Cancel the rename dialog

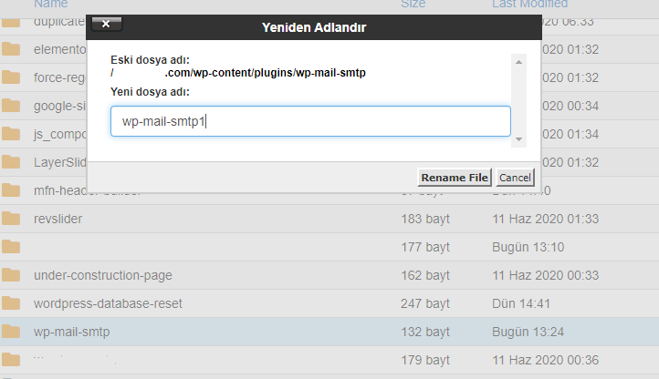515,178
